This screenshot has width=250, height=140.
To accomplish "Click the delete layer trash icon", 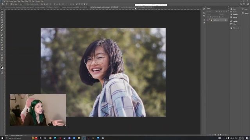I will click(226, 135).
